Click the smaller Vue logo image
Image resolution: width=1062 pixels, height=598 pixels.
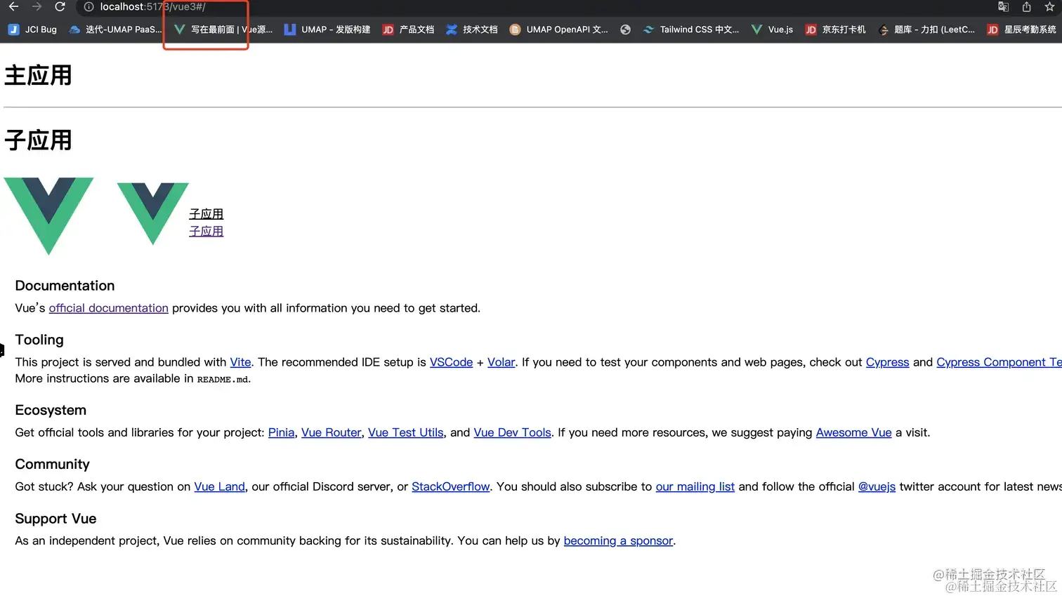(x=152, y=213)
